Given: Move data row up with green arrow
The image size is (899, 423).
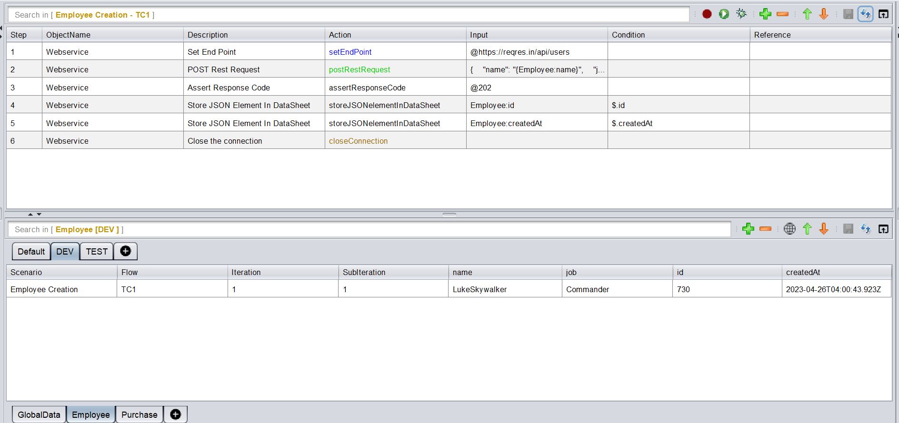Looking at the screenshot, I should (807, 229).
